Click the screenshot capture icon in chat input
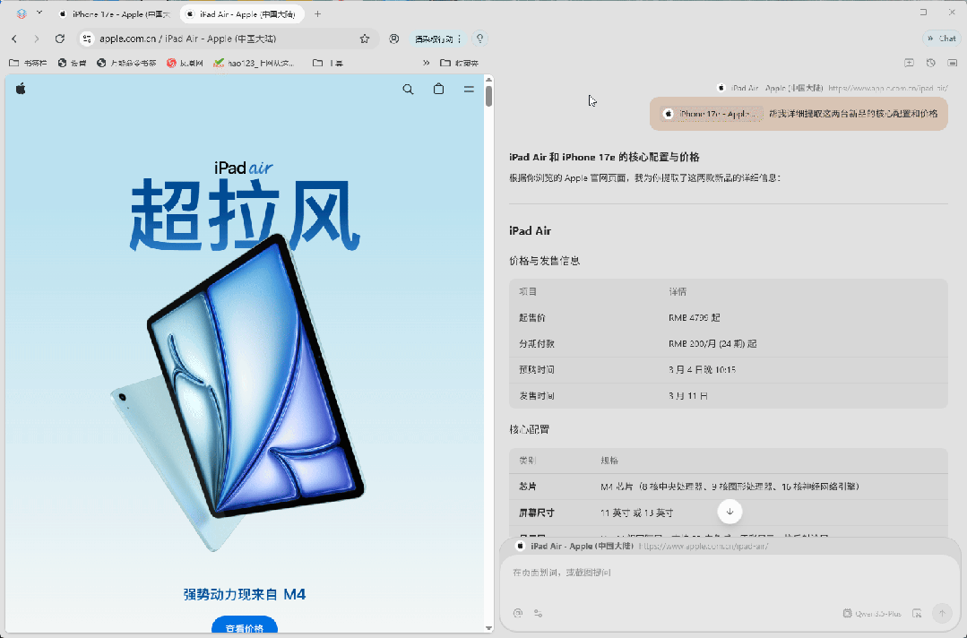967x638 pixels. [917, 613]
